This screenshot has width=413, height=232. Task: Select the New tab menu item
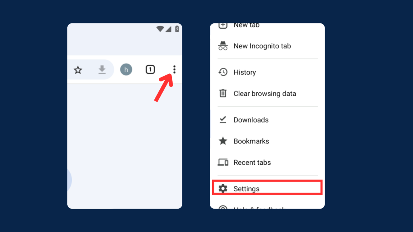pyautogui.click(x=246, y=26)
